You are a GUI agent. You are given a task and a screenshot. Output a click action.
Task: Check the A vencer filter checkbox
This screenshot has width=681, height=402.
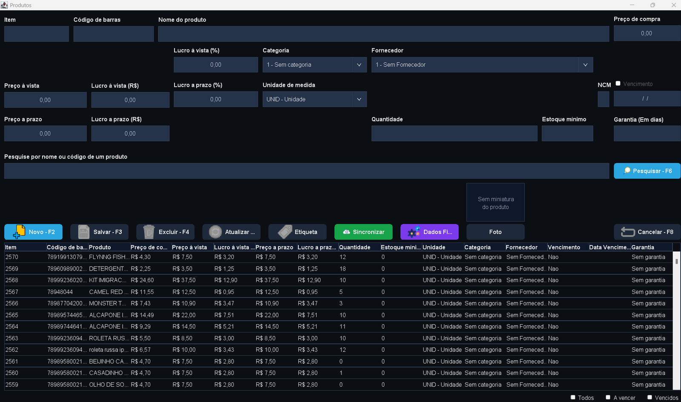[x=608, y=397]
